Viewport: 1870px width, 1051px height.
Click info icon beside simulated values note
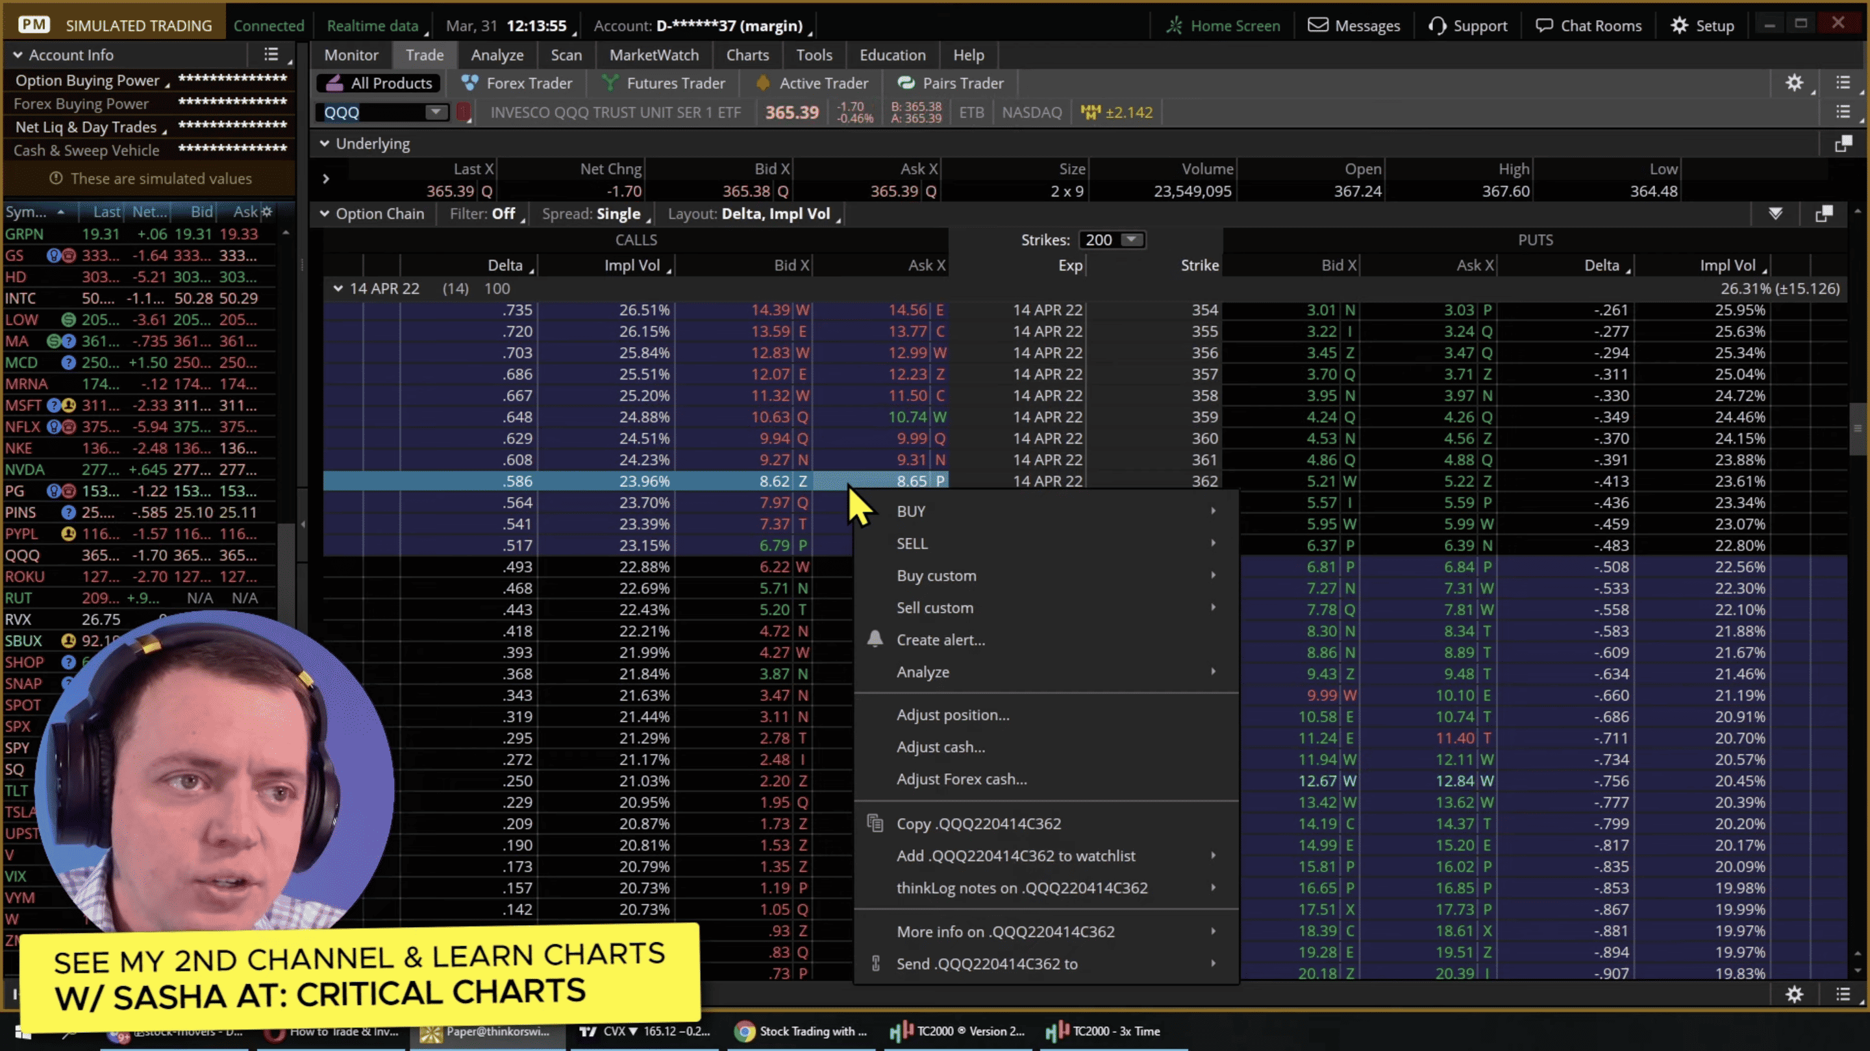click(55, 178)
